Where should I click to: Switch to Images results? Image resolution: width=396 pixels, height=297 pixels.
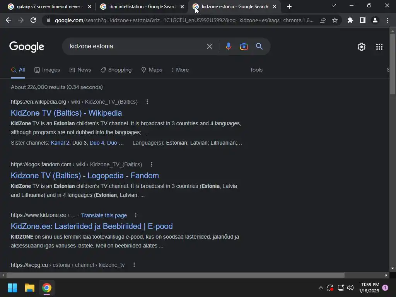47,70
